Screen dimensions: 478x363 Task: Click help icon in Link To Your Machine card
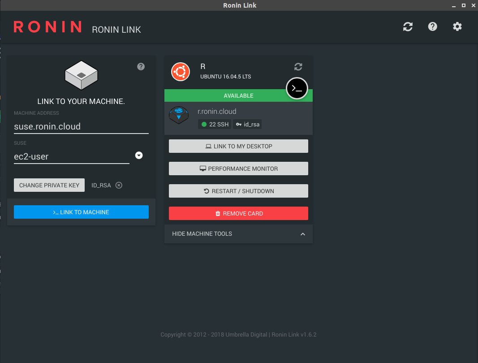click(141, 66)
